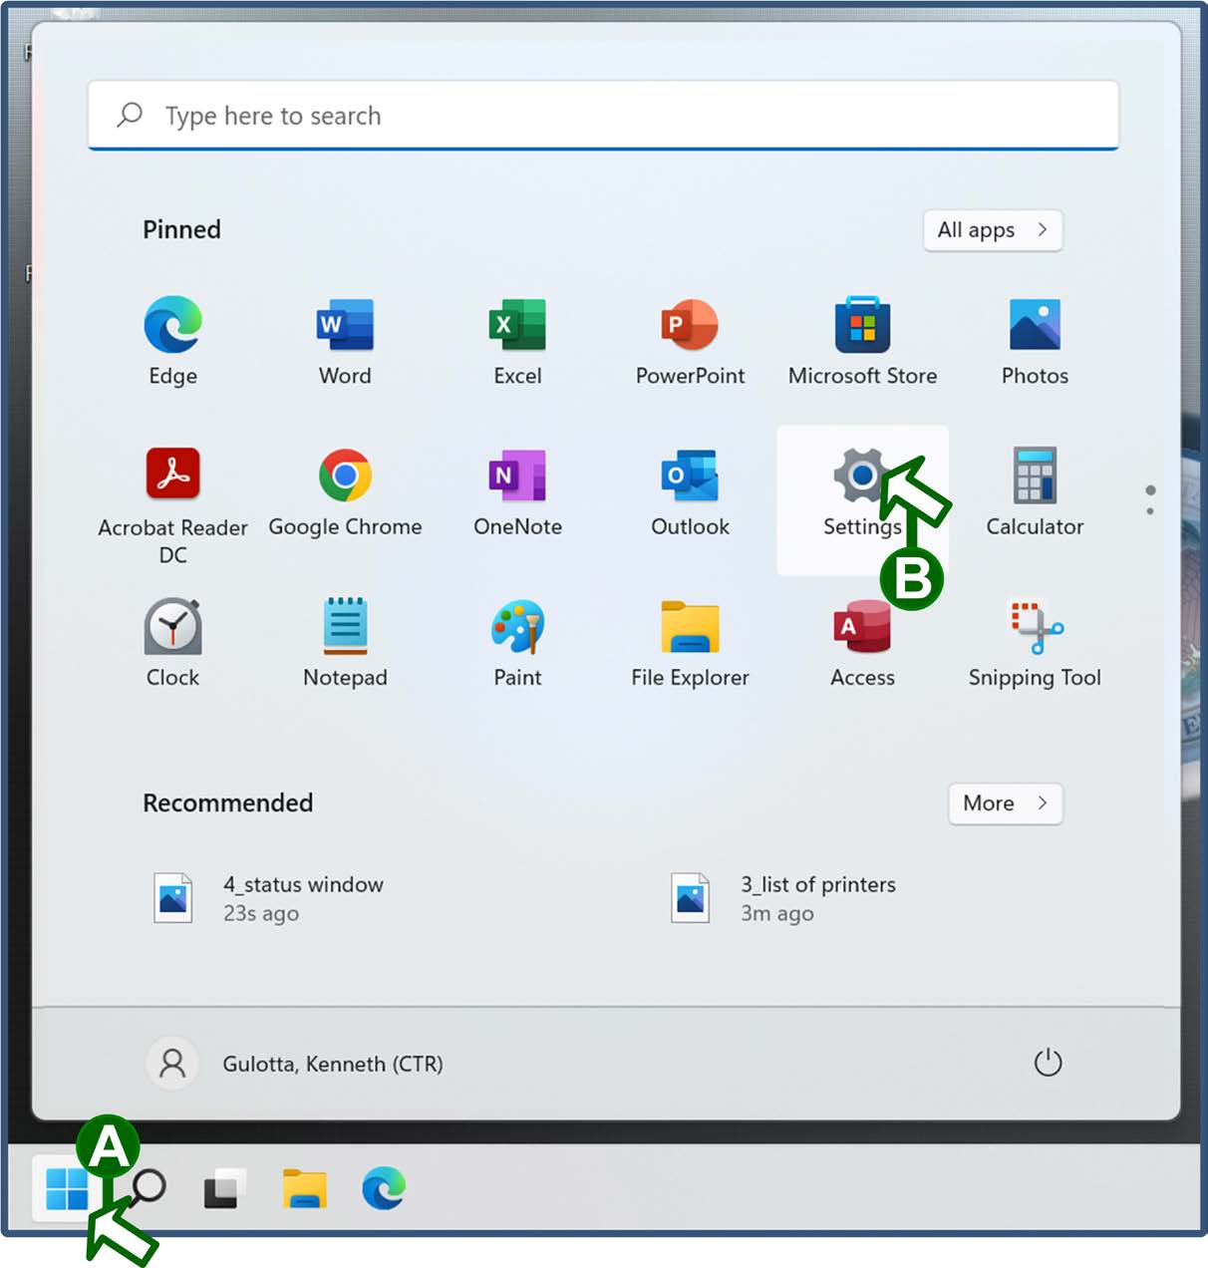The width and height of the screenshot is (1208, 1268).
Task: Launch PowerPoint pinned app
Action: click(x=690, y=342)
